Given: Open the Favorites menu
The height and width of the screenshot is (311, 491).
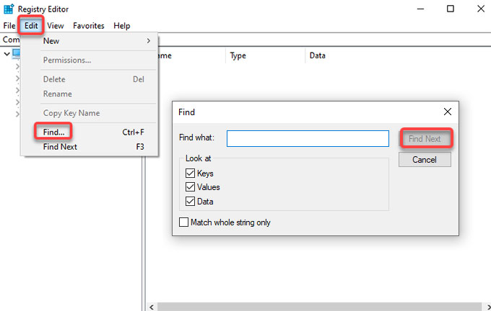Looking at the screenshot, I should pos(89,26).
